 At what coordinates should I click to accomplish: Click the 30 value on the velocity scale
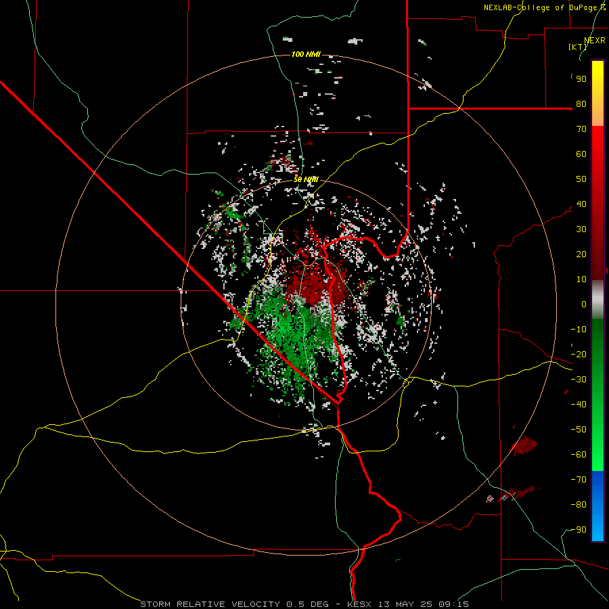(x=581, y=229)
